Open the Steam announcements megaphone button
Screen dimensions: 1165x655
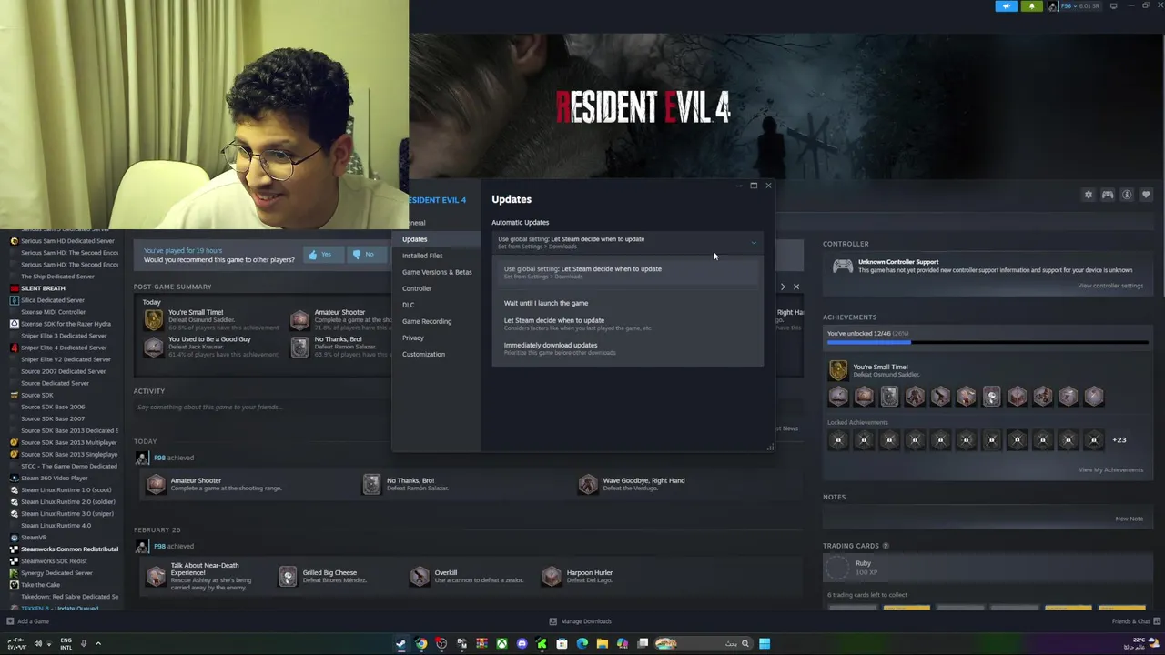(x=1006, y=6)
